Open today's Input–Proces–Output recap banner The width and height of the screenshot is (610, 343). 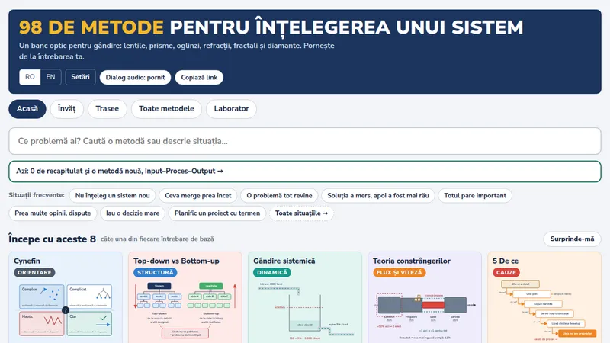pyautogui.click(x=305, y=171)
